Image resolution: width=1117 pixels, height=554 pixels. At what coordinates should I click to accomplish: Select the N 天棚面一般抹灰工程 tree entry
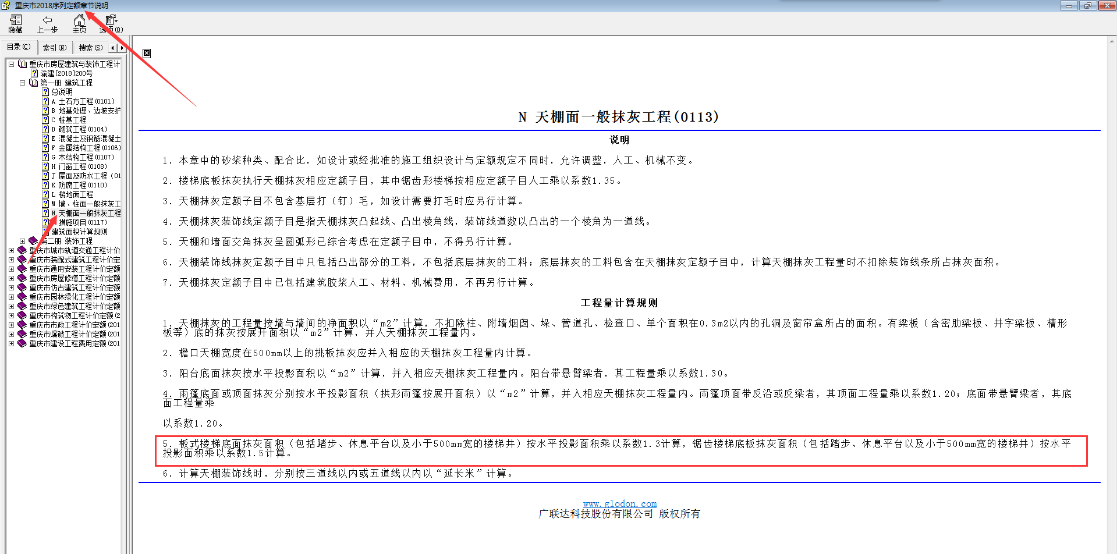pyautogui.click(x=86, y=213)
